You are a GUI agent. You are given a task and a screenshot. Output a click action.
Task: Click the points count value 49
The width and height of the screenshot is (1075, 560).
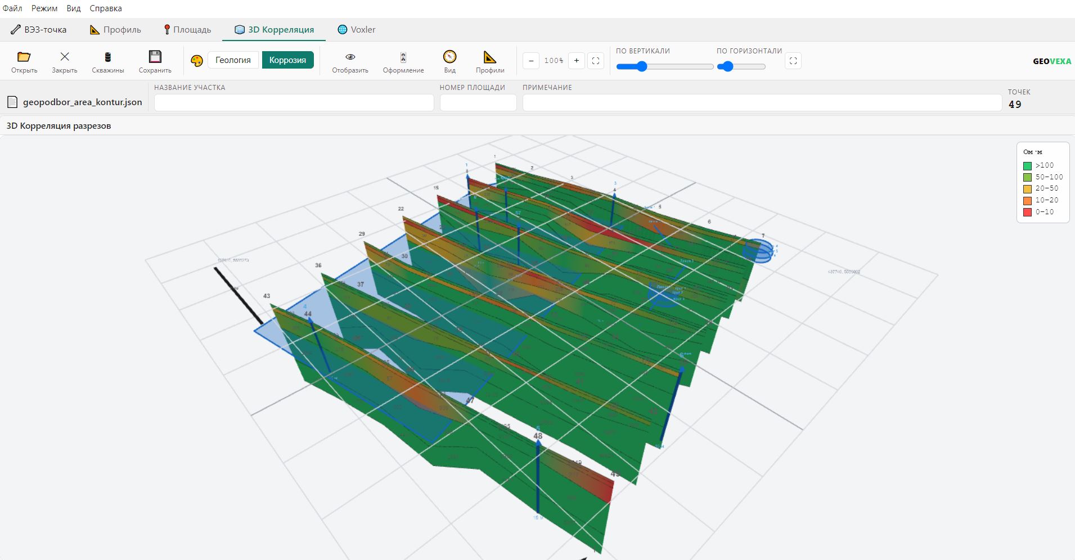(x=1015, y=105)
